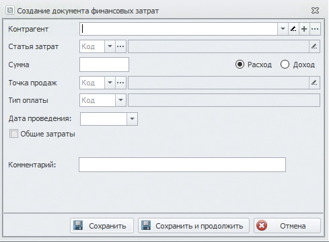Select the Доход radio button
Image resolution: width=329 pixels, height=242 pixels.
[x=285, y=65]
